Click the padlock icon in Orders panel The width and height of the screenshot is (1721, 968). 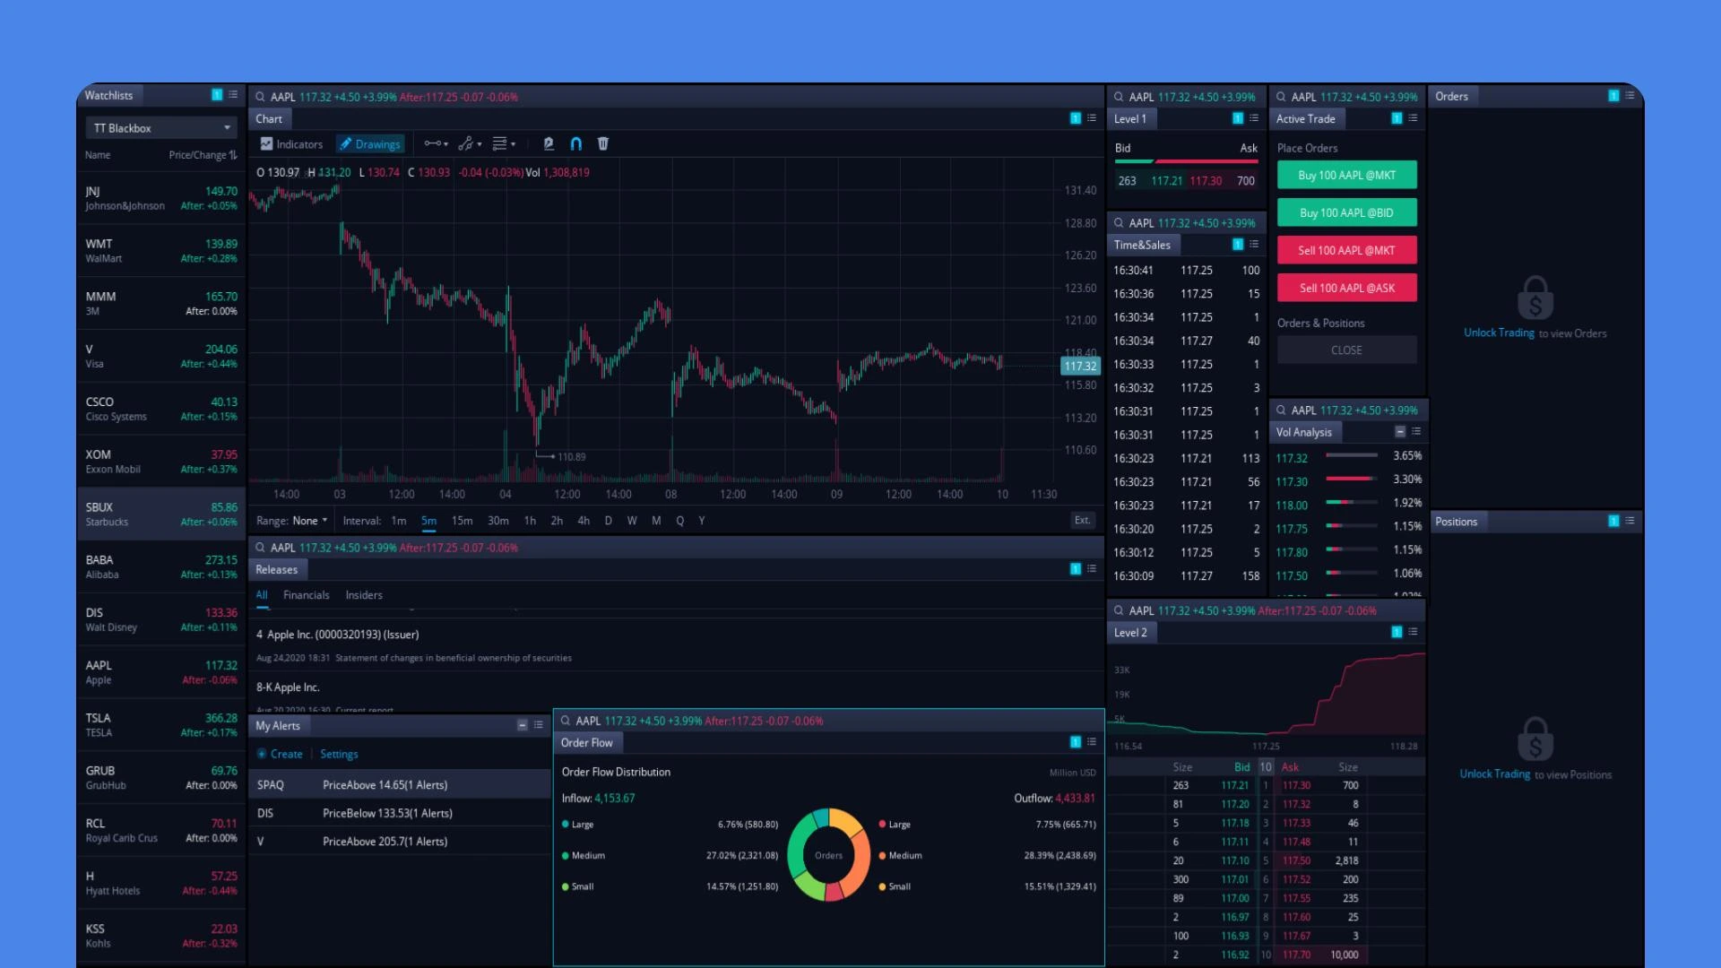tap(1535, 298)
